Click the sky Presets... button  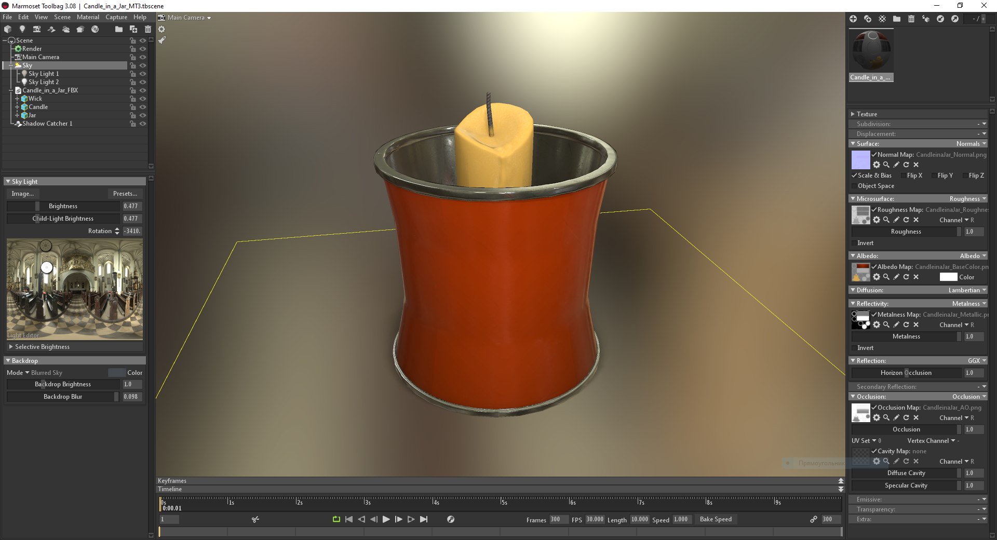(x=125, y=194)
